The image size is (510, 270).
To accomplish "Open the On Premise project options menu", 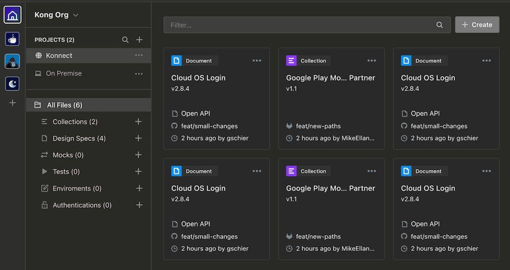I will coord(139,74).
